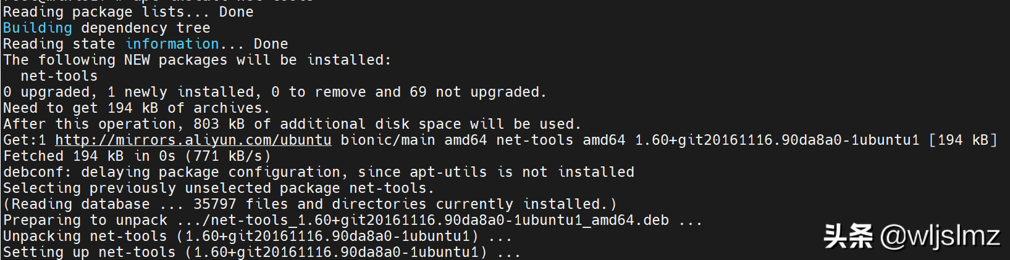Click "After this operation, 803 kB" line
1010x260 pixels.
point(292,124)
